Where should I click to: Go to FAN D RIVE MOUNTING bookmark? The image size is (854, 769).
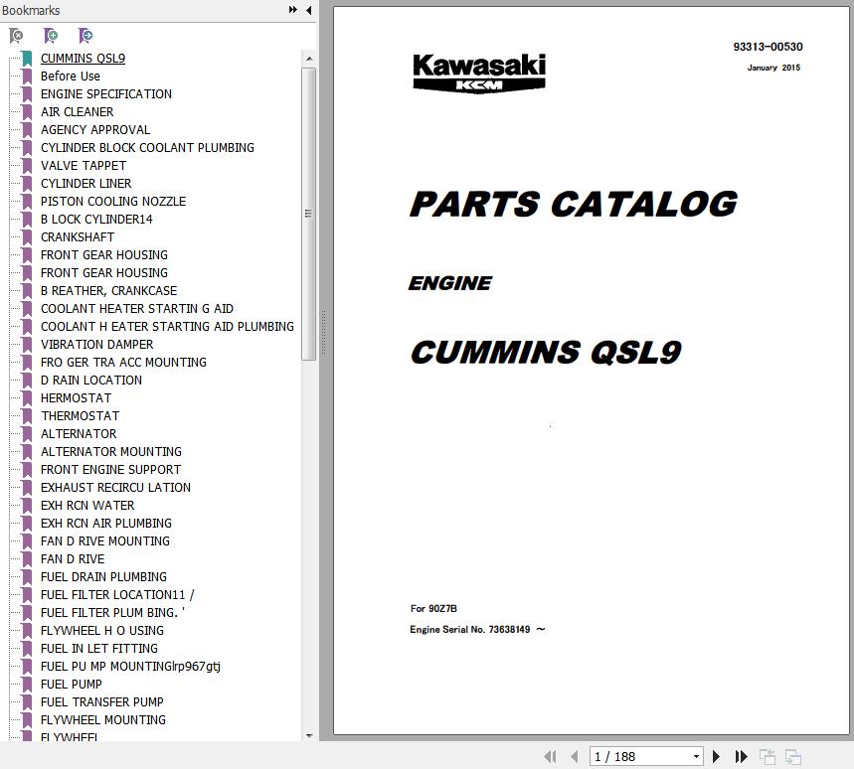coord(105,541)
